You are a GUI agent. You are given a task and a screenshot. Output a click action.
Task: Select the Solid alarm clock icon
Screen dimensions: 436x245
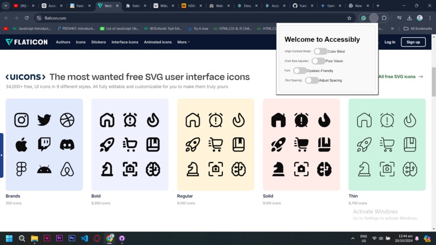[301, 120]
